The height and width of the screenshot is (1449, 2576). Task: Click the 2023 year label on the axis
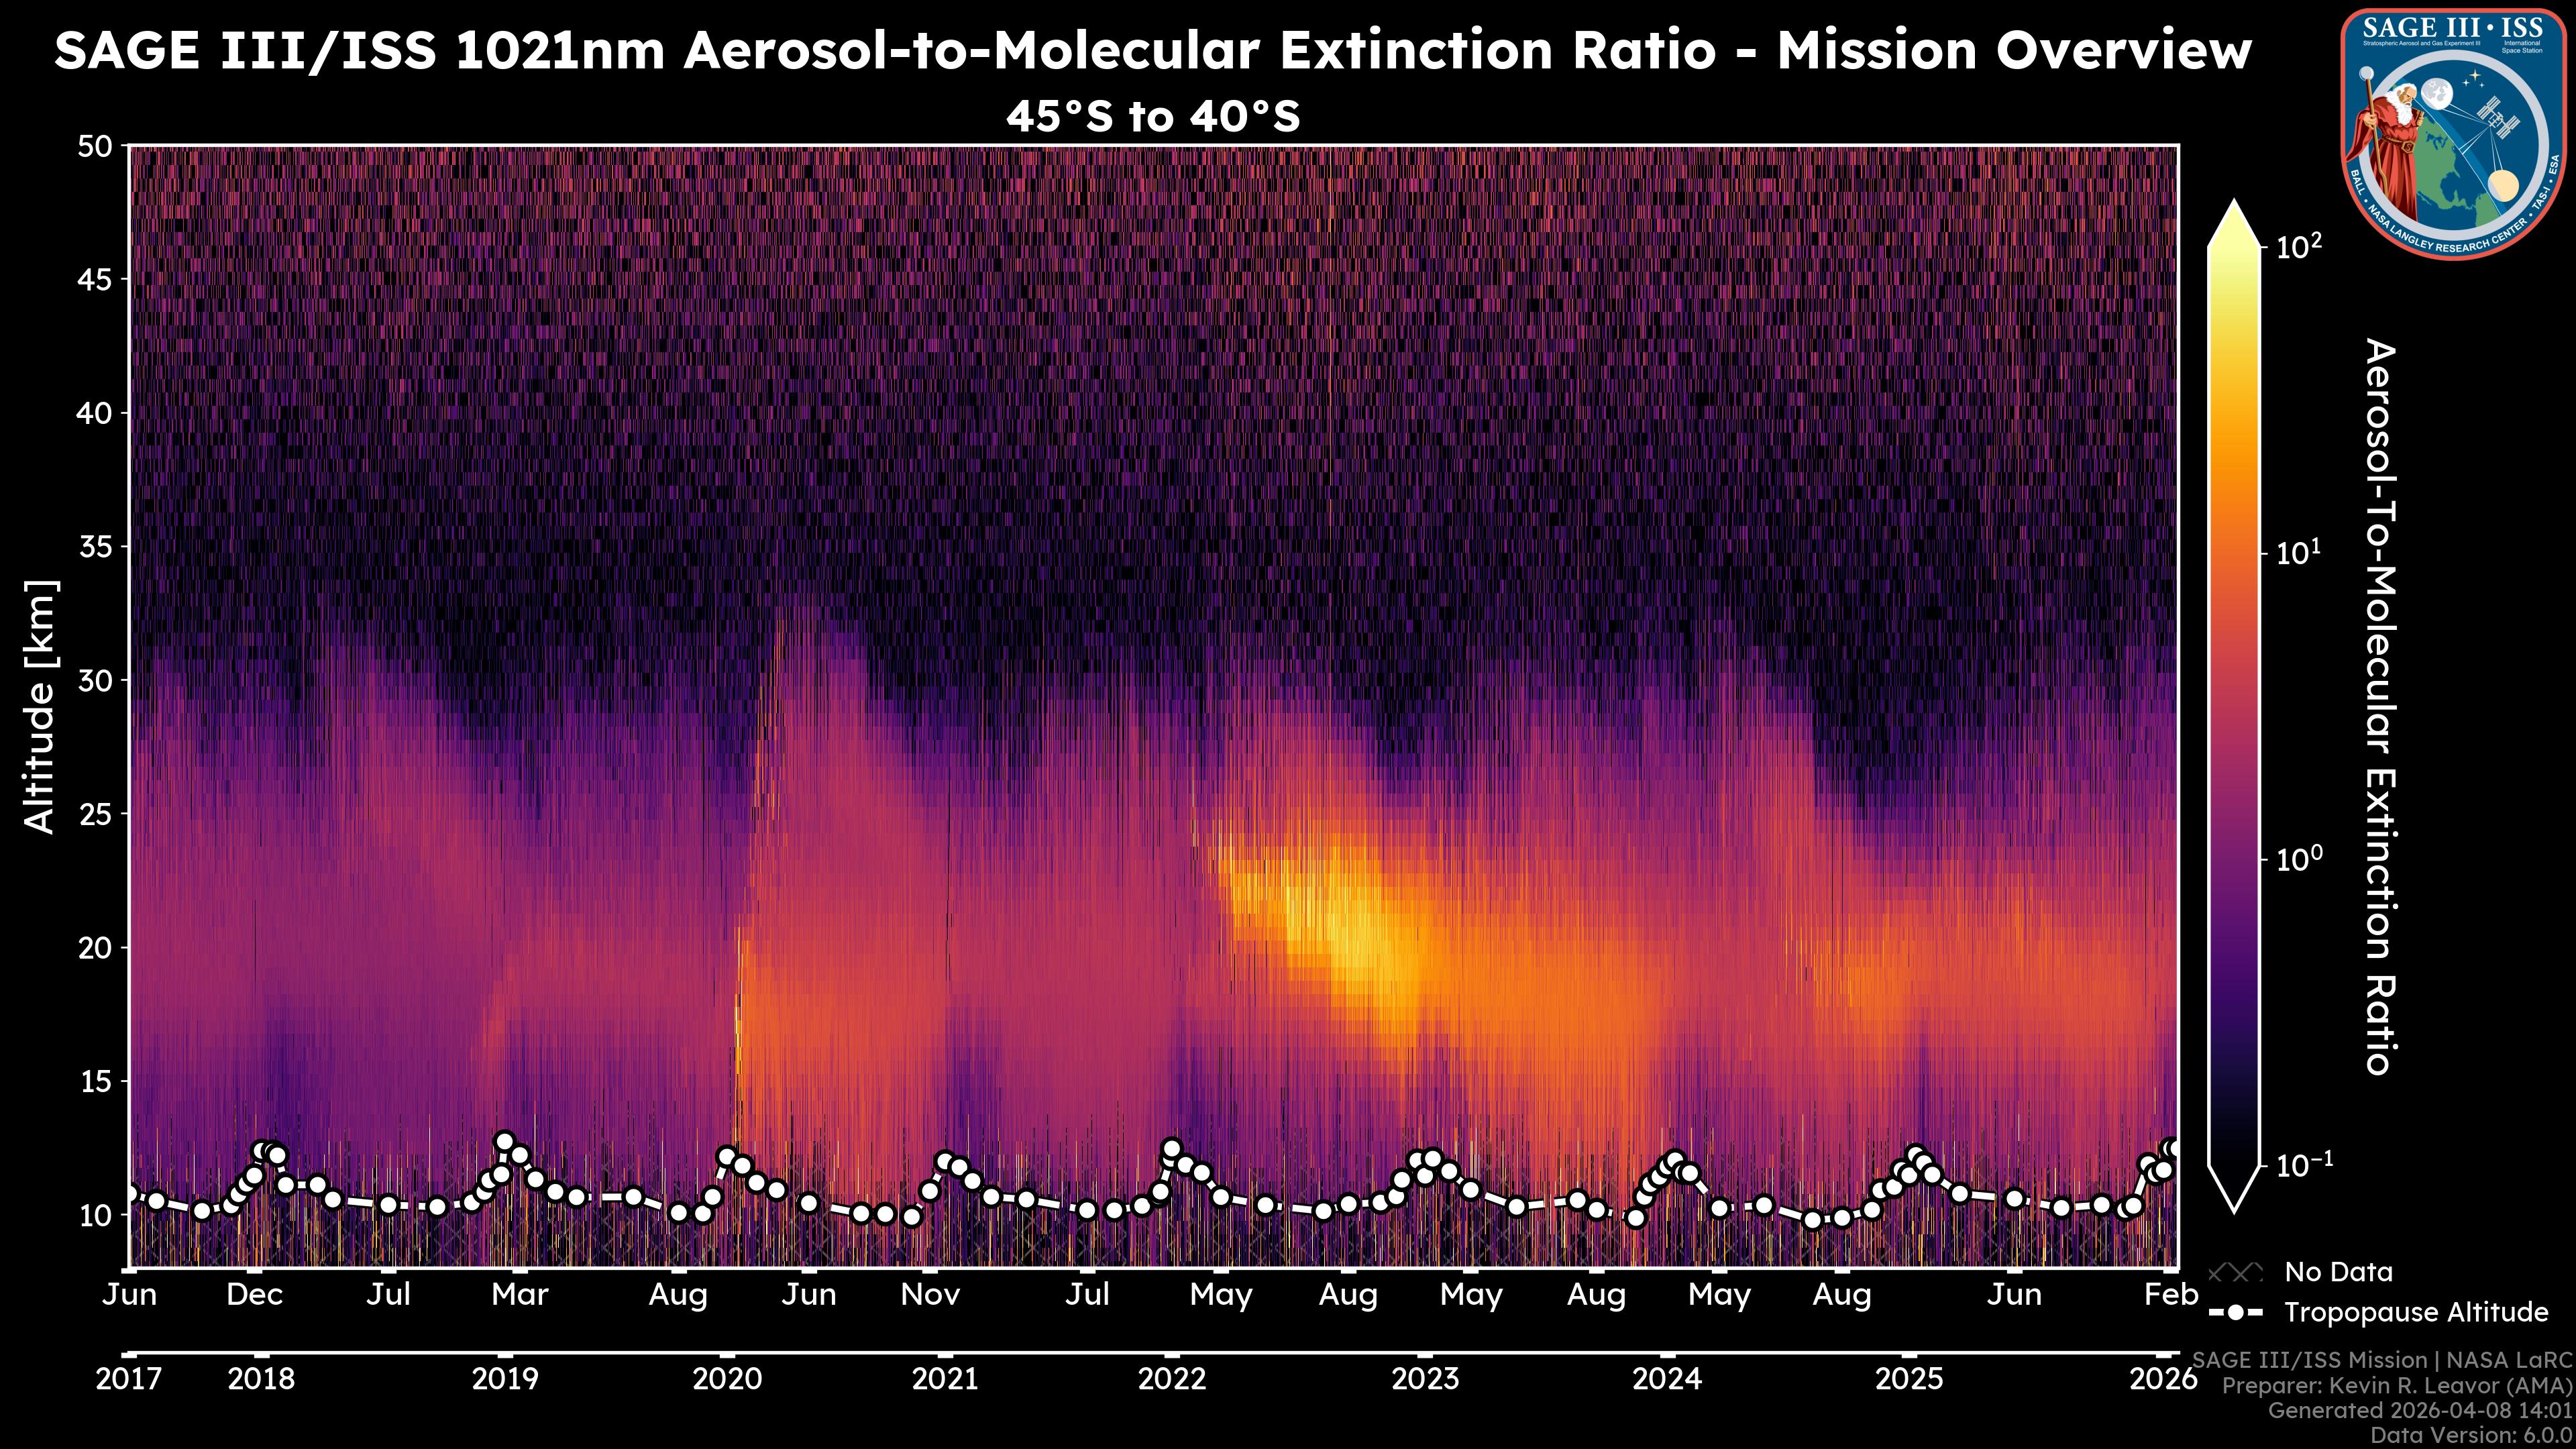coord(1425,1379)
